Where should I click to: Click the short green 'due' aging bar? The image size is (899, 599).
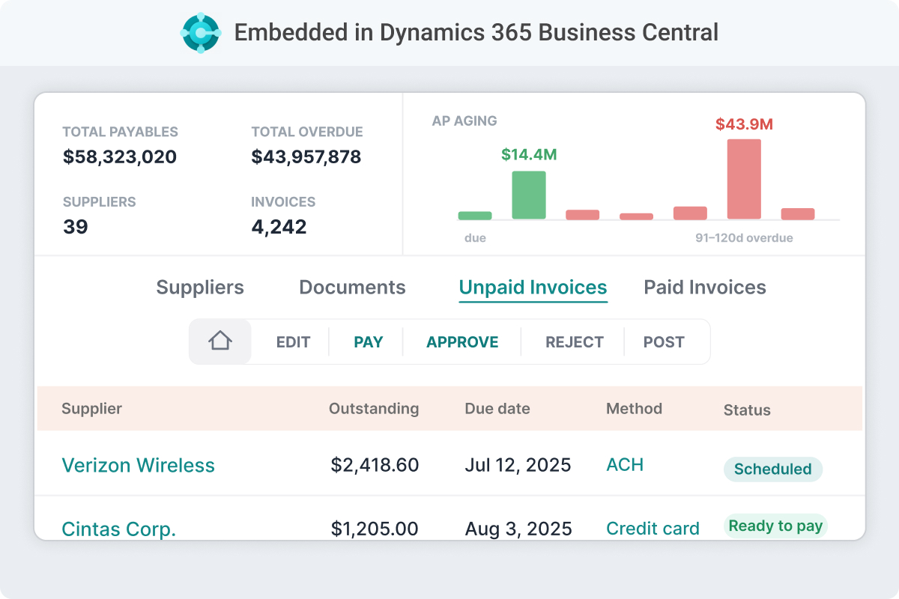475,216
